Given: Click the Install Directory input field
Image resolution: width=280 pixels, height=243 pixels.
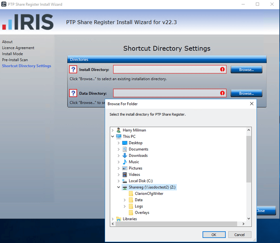Looking at the screenshot, I should 170,69.
